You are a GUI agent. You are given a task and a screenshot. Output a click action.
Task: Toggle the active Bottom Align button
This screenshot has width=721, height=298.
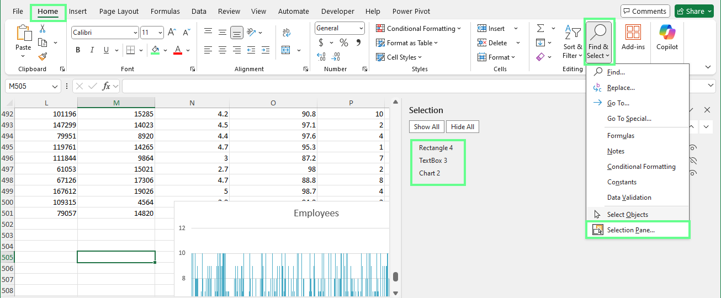tap(237, 33)
